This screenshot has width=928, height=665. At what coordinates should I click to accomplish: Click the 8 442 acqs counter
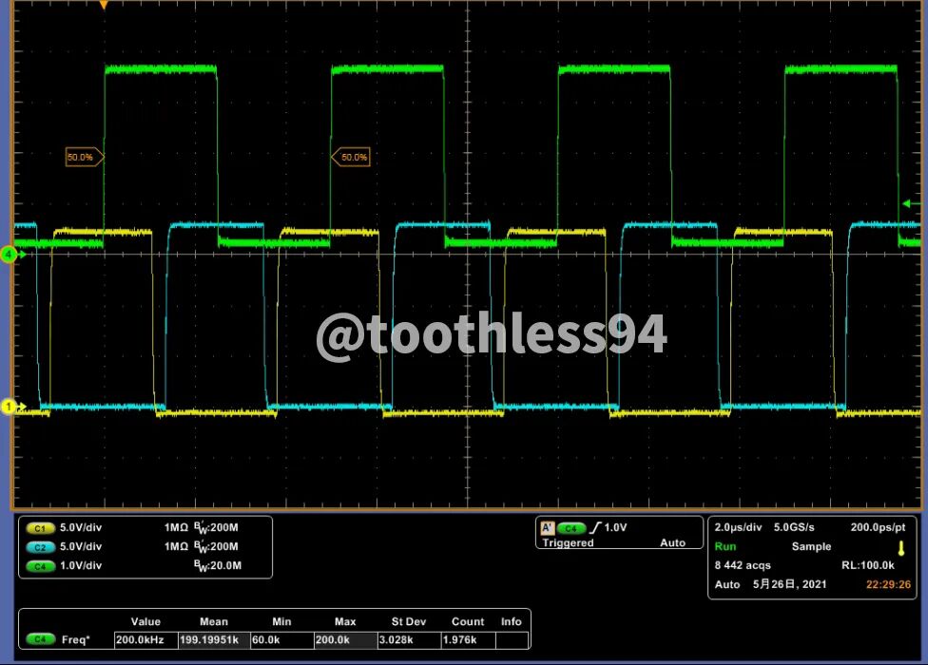[x=743, y=565]
